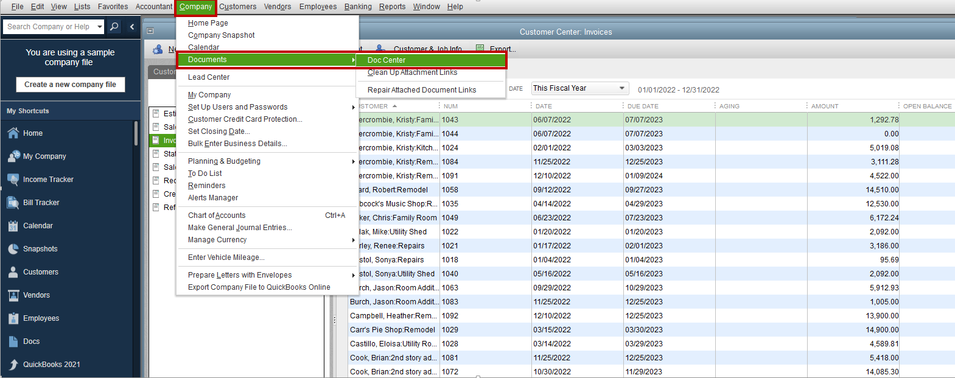This screenshot has width=955, height=378.
Task: Collapse the left shortcuts sidebar arrow
Action: pos(132,27)
